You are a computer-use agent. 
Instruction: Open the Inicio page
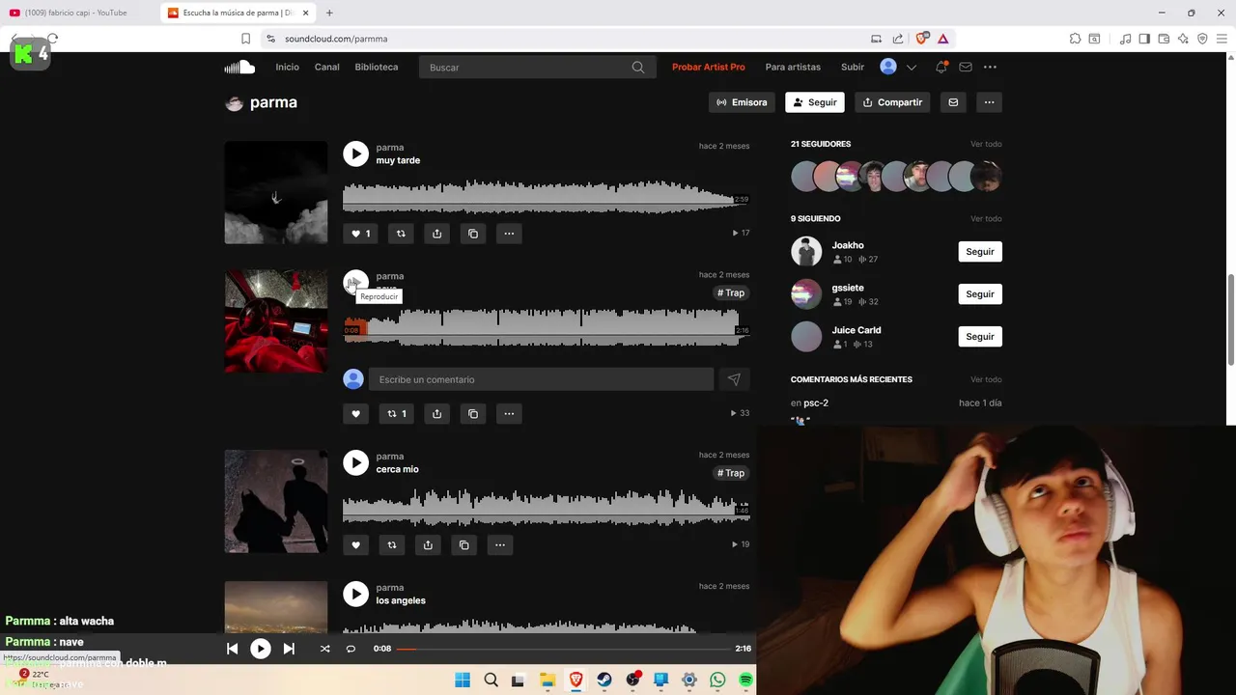287,67
